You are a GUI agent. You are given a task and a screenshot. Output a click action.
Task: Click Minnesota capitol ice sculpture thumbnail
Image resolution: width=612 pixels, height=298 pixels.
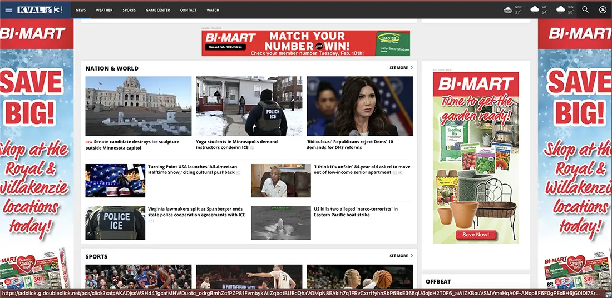(x=138, y=106)
